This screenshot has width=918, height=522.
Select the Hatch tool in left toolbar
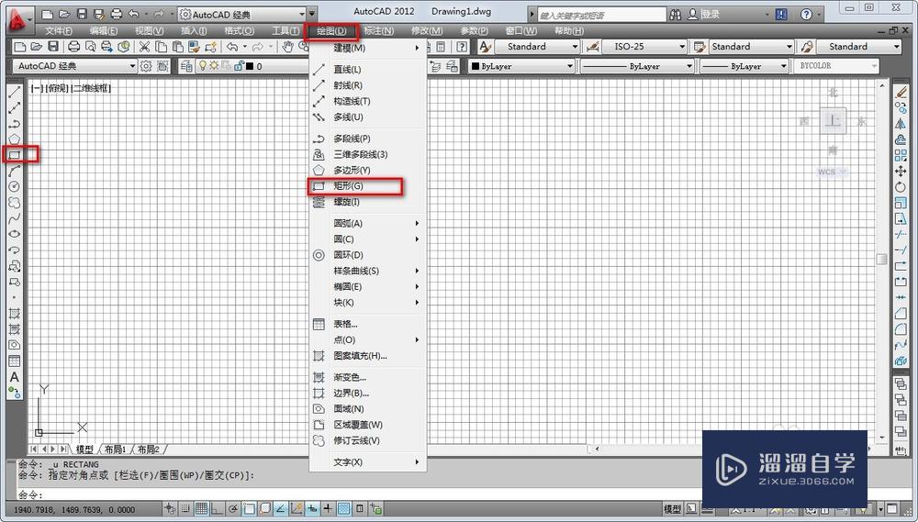click(14, 314)
